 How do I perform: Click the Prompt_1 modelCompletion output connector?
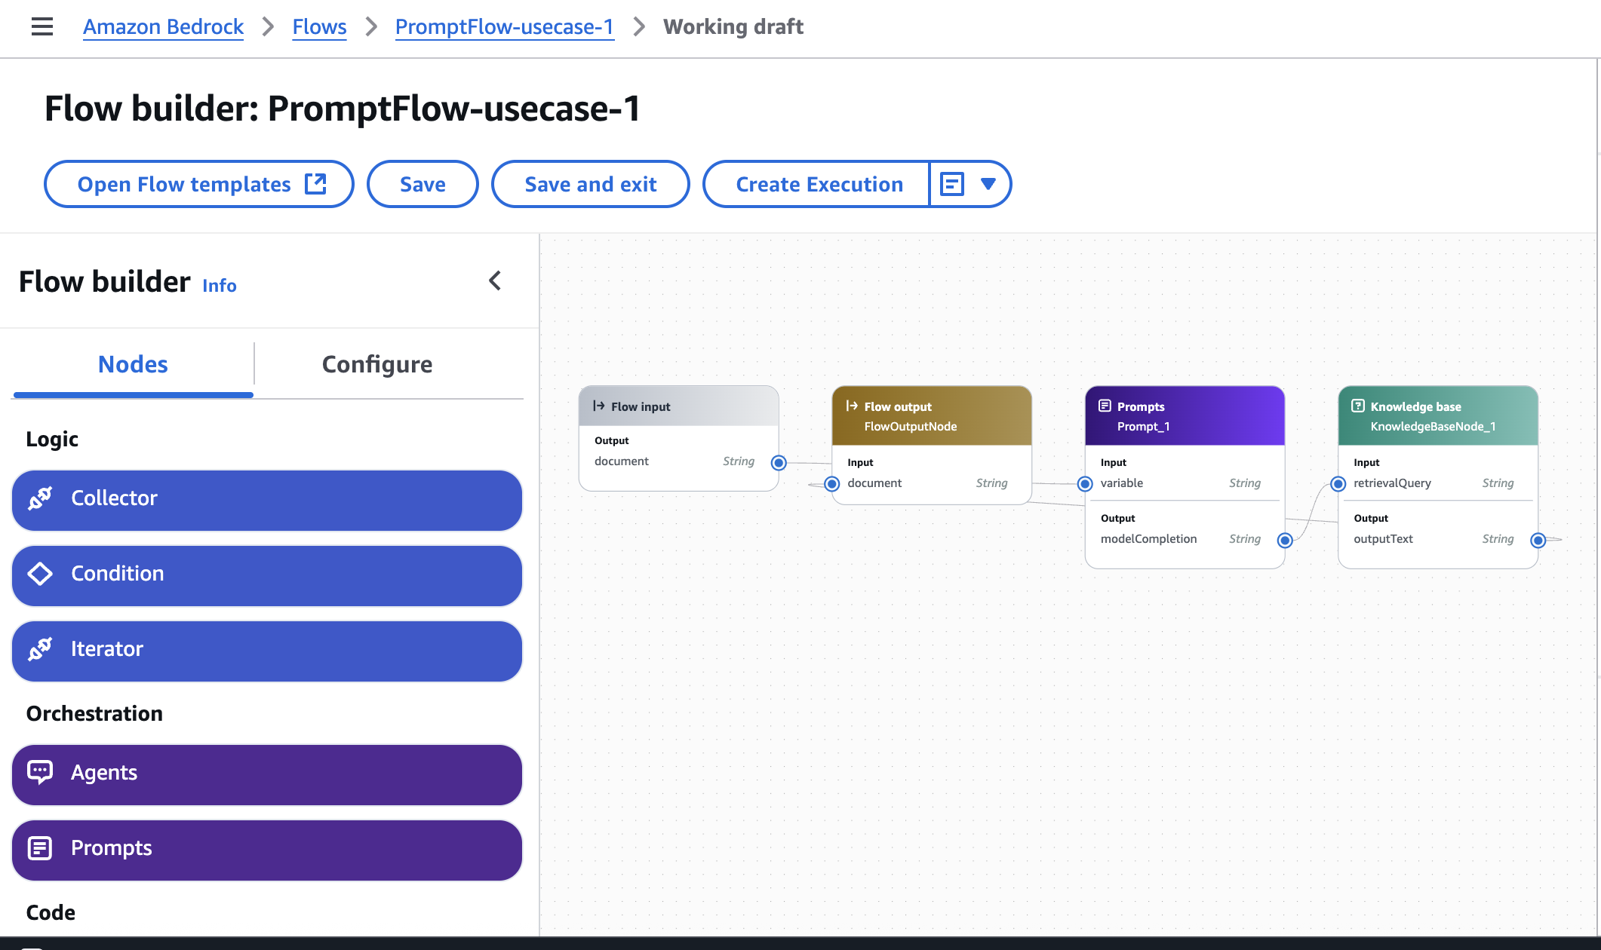pyautogui.click(x=1285, y=540)
